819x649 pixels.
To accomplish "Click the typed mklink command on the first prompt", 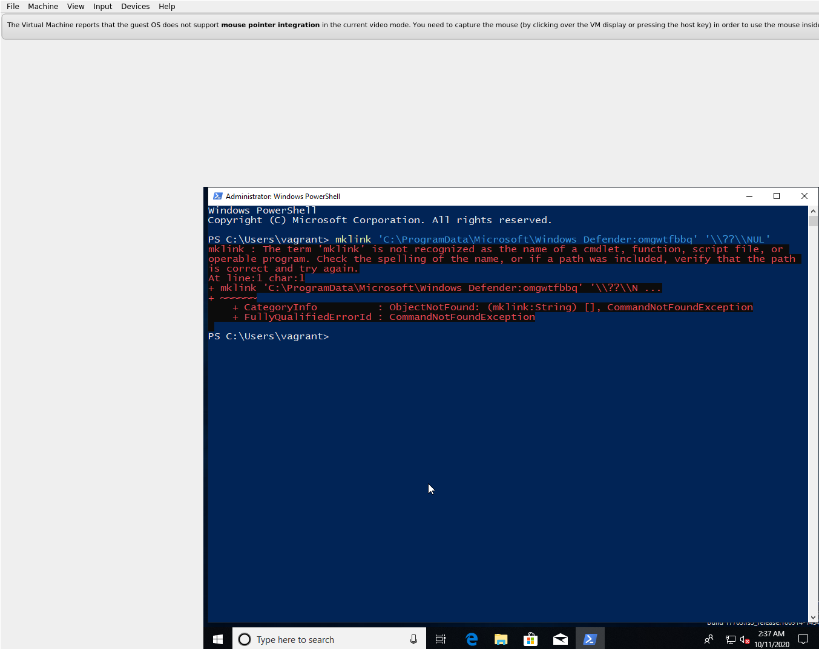I will pyautogui.click(x=553, y=240).
